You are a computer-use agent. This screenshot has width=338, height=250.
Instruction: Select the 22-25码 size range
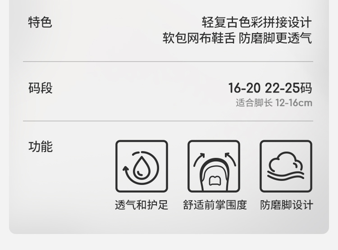click(x=288, y=88)
